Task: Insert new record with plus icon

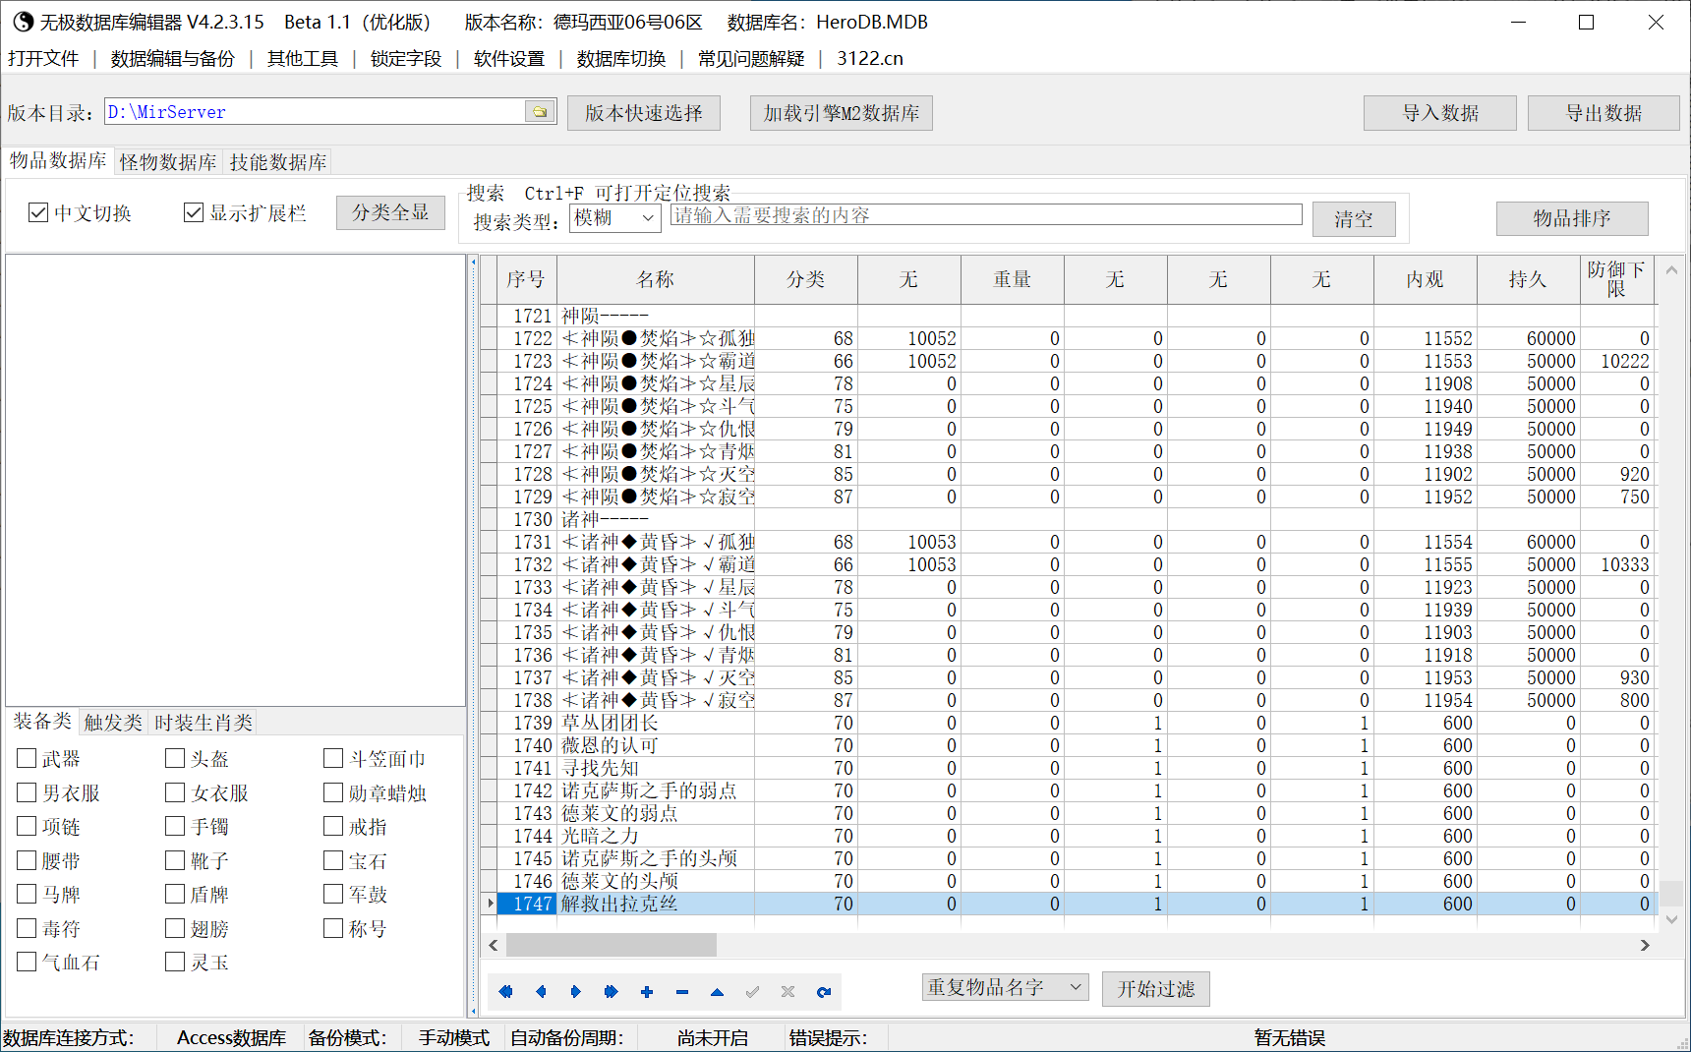Action: coord(647,992)
